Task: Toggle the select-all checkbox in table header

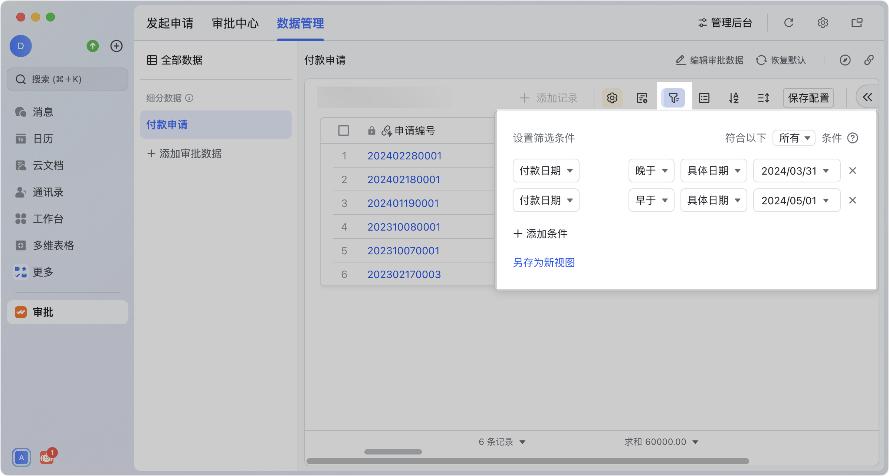Action: 344,130
